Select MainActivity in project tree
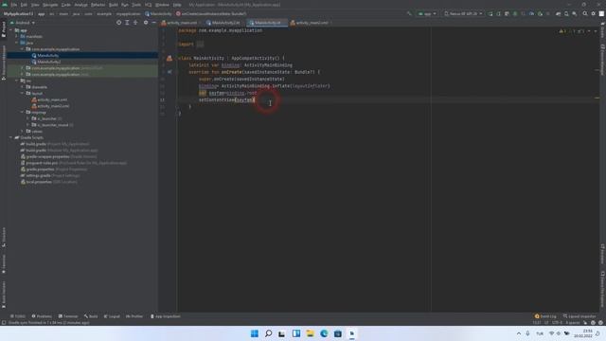The image size is (606, 341). (x=48, y=55)
